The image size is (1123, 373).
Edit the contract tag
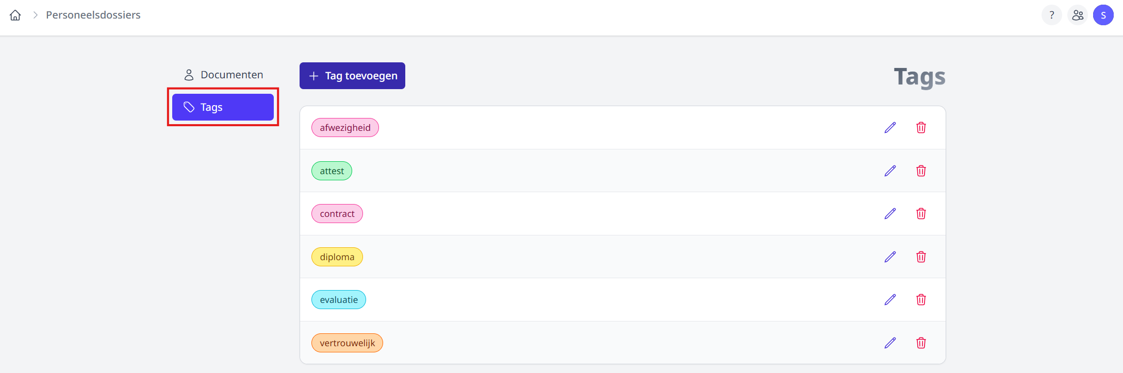890,214
